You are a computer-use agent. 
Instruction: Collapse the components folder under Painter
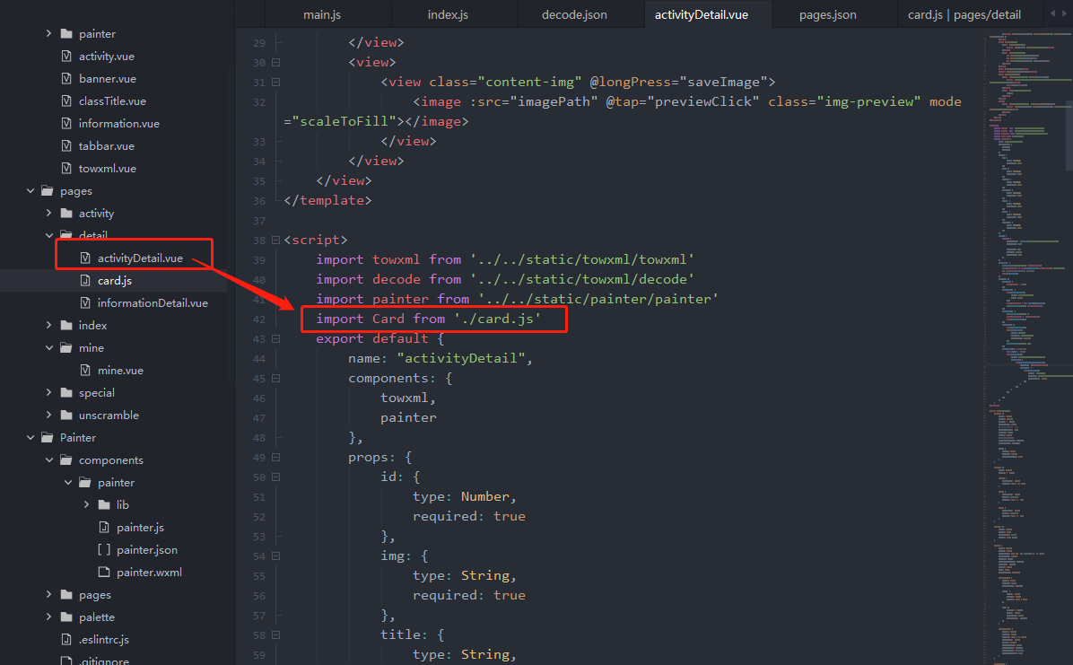pos(48,460)
